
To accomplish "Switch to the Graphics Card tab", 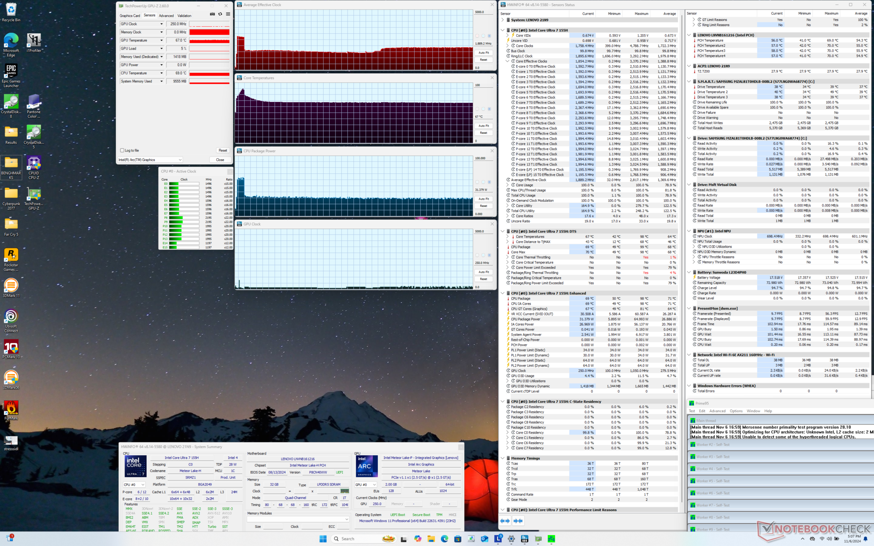I will (x=130, y=15).
